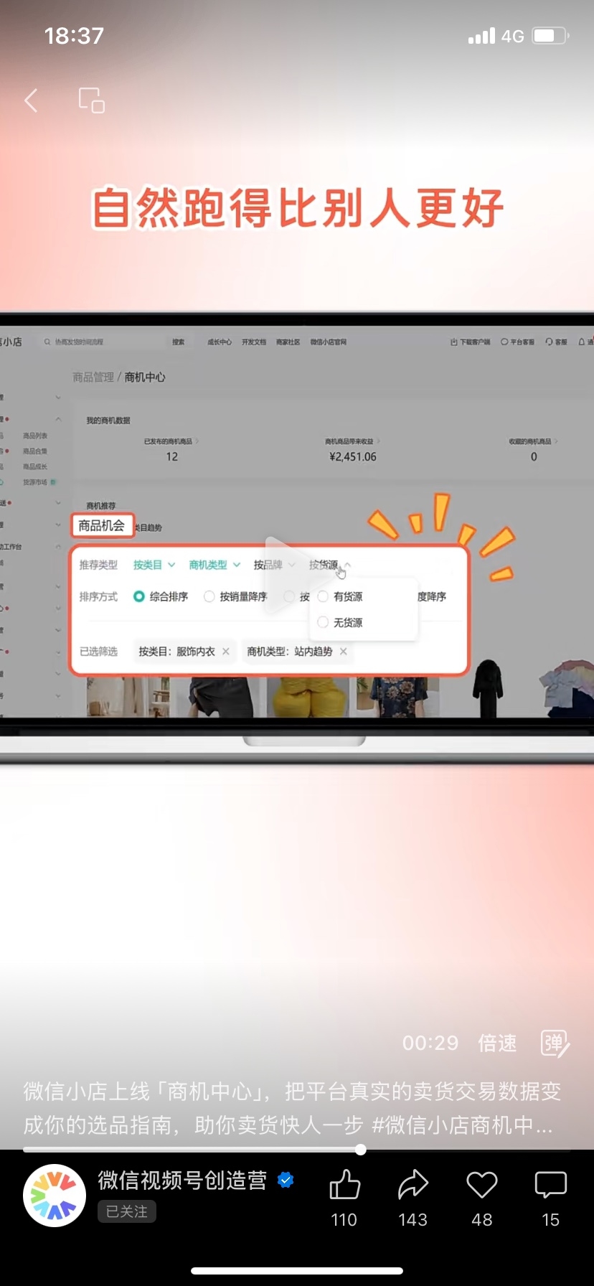594x1286 pixels.
Task: Open 商品列表 in the sidebar
Action: tap(35, 436)
